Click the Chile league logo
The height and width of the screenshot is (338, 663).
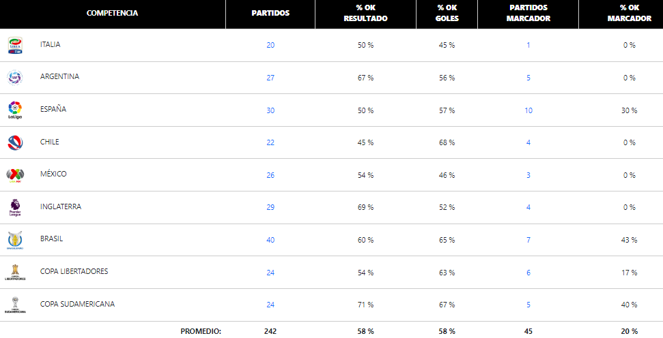tap(15, 142)
